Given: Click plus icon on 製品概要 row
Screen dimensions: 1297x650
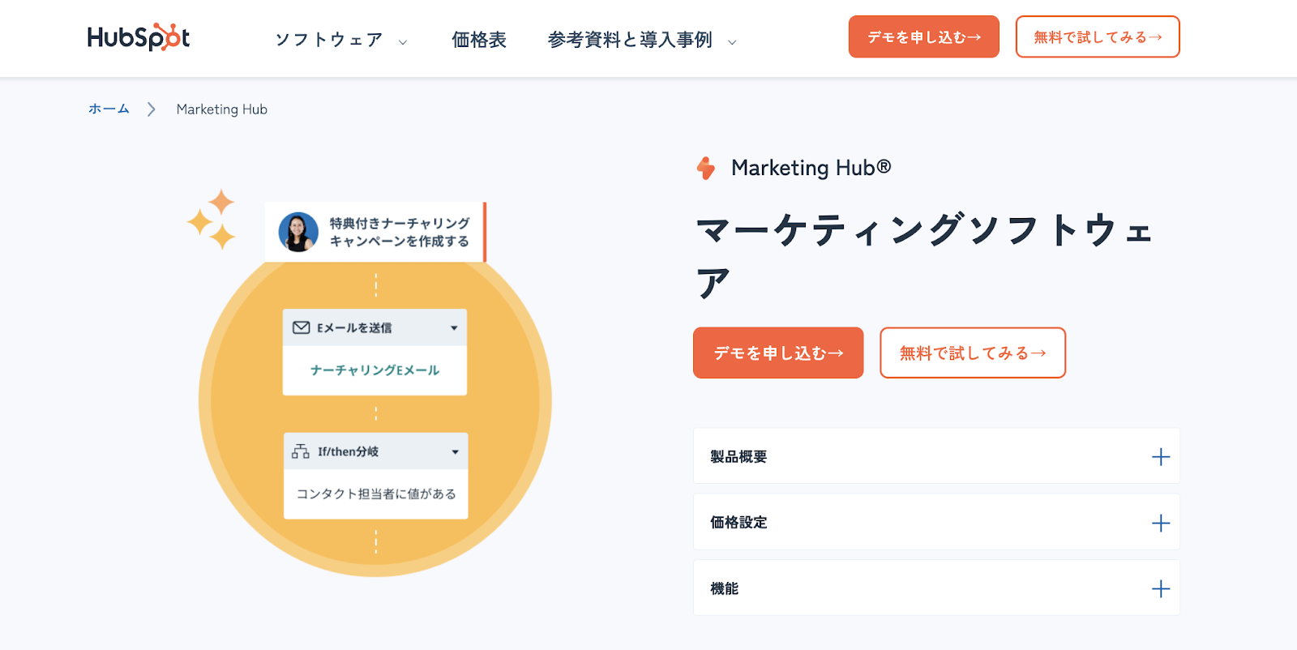Looking at the screenshot, I should pos(1161,457).
